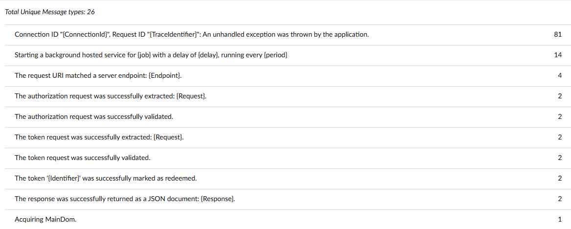Click count 14 for background hosted service
571x229 pixels.
558,55
